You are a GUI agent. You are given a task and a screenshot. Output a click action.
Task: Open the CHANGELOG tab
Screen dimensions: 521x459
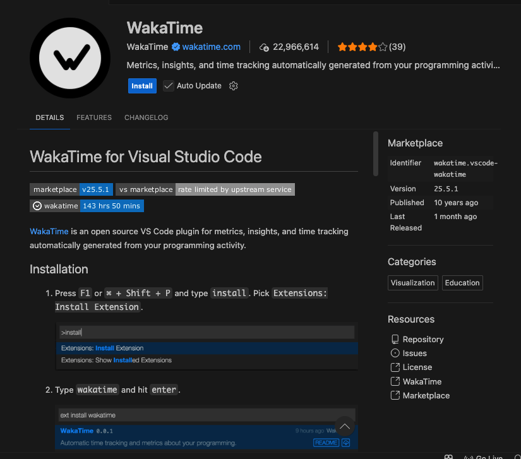coord(146,117)
